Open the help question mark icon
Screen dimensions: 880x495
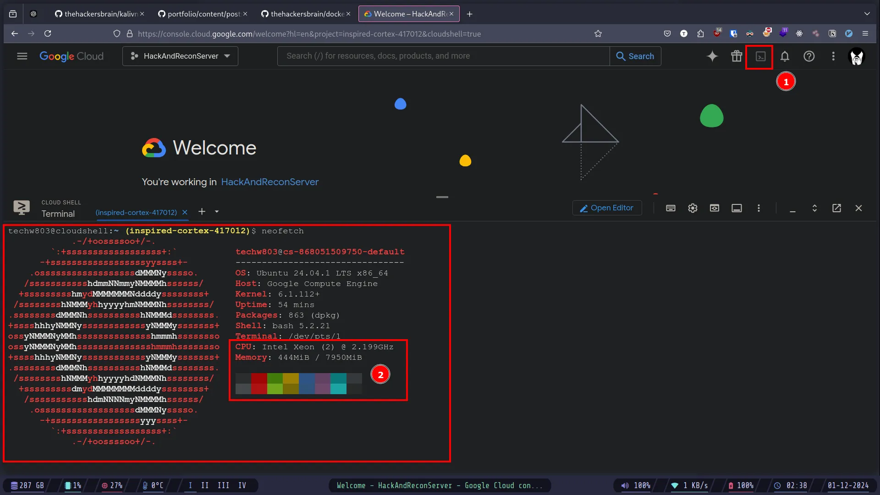[809, 56]
